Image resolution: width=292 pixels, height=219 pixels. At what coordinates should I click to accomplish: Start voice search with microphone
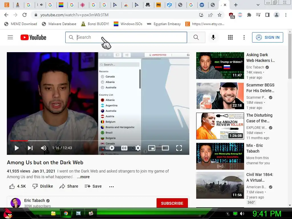(x=213, y=37)
